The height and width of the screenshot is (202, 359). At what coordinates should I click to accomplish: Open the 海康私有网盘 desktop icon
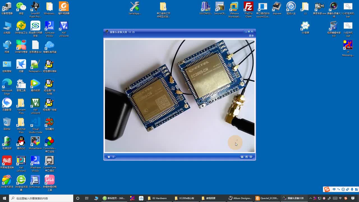(50, 47)
